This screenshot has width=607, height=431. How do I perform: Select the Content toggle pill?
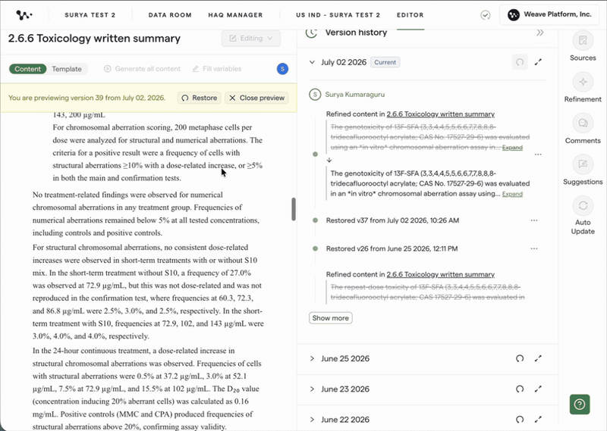point(27,69)
